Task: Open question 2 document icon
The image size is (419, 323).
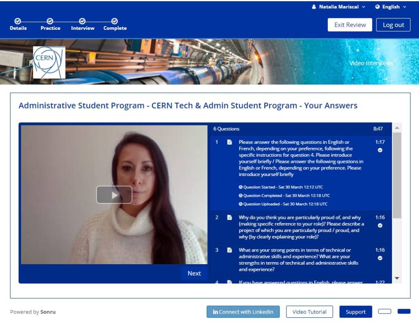Action: click(229, 217)
